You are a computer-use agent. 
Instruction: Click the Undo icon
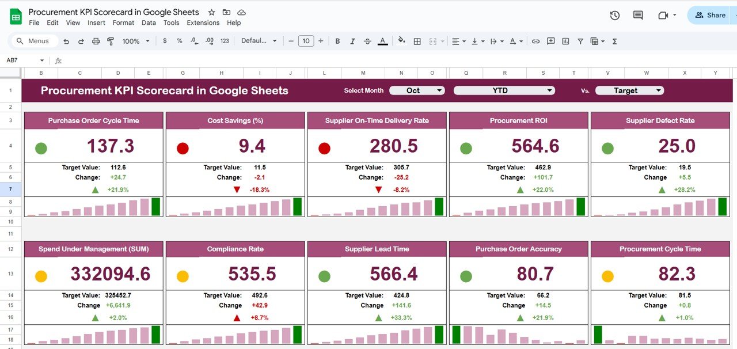67,41
